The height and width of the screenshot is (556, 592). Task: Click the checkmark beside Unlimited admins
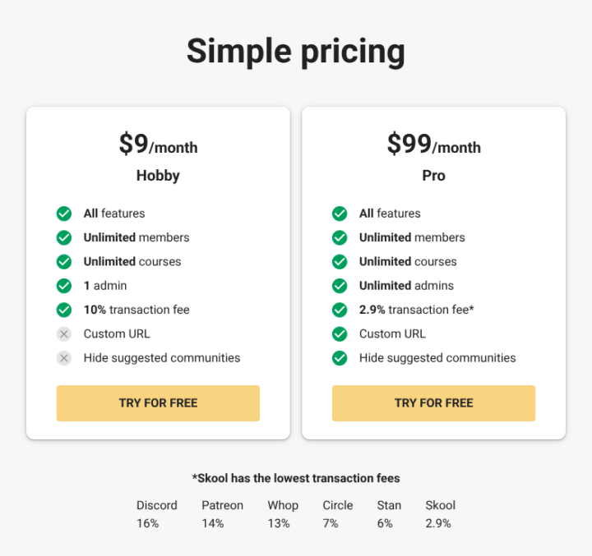click(340, 286)
